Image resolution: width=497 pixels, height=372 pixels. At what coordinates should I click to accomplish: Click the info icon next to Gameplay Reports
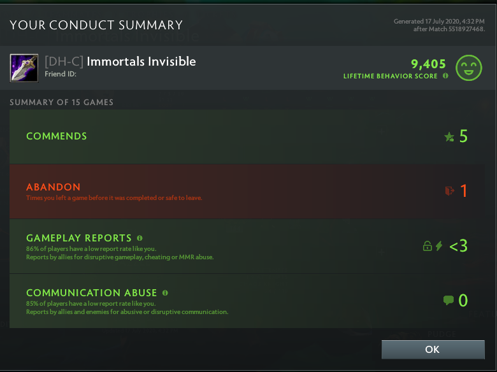(140, 238)
